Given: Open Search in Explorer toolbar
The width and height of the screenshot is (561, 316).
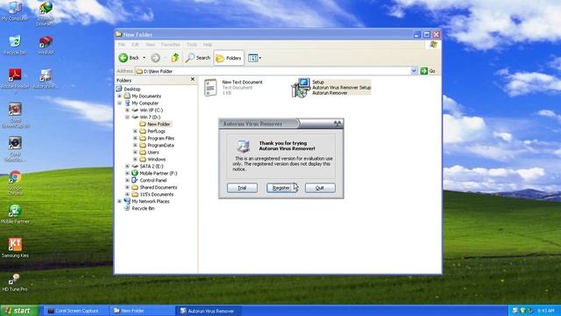Looking at the screenshot, I should 198,58.
